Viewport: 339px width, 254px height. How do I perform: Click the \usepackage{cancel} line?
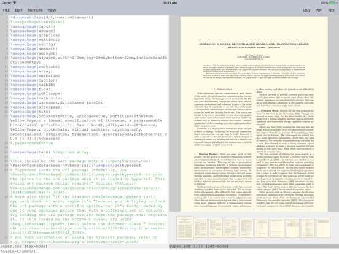click(33, 26)
